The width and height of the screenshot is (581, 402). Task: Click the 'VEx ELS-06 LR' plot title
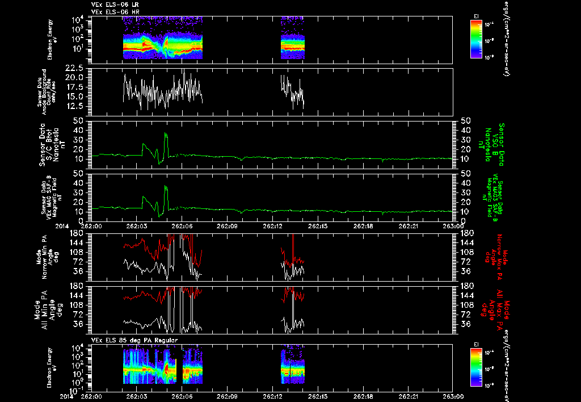click(x=115, y=5)
